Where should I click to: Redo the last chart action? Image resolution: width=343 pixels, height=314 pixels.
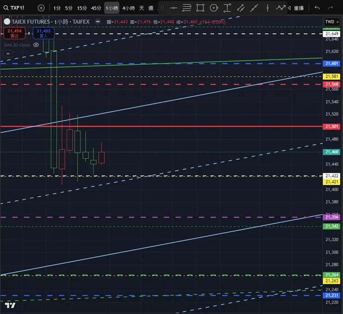pos(330,8)
